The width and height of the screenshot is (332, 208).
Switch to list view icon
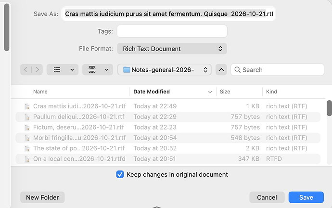[x=57, y=70]
